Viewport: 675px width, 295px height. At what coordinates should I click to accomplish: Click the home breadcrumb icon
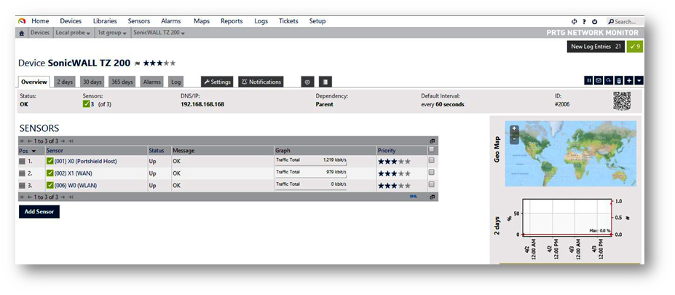coord(22,33)
